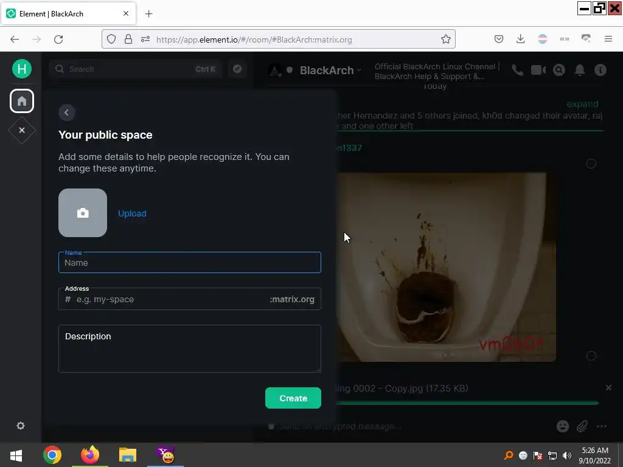Open the Firefox downloads panel
Screen dimensions: 623x467
[x=521, y=39]
